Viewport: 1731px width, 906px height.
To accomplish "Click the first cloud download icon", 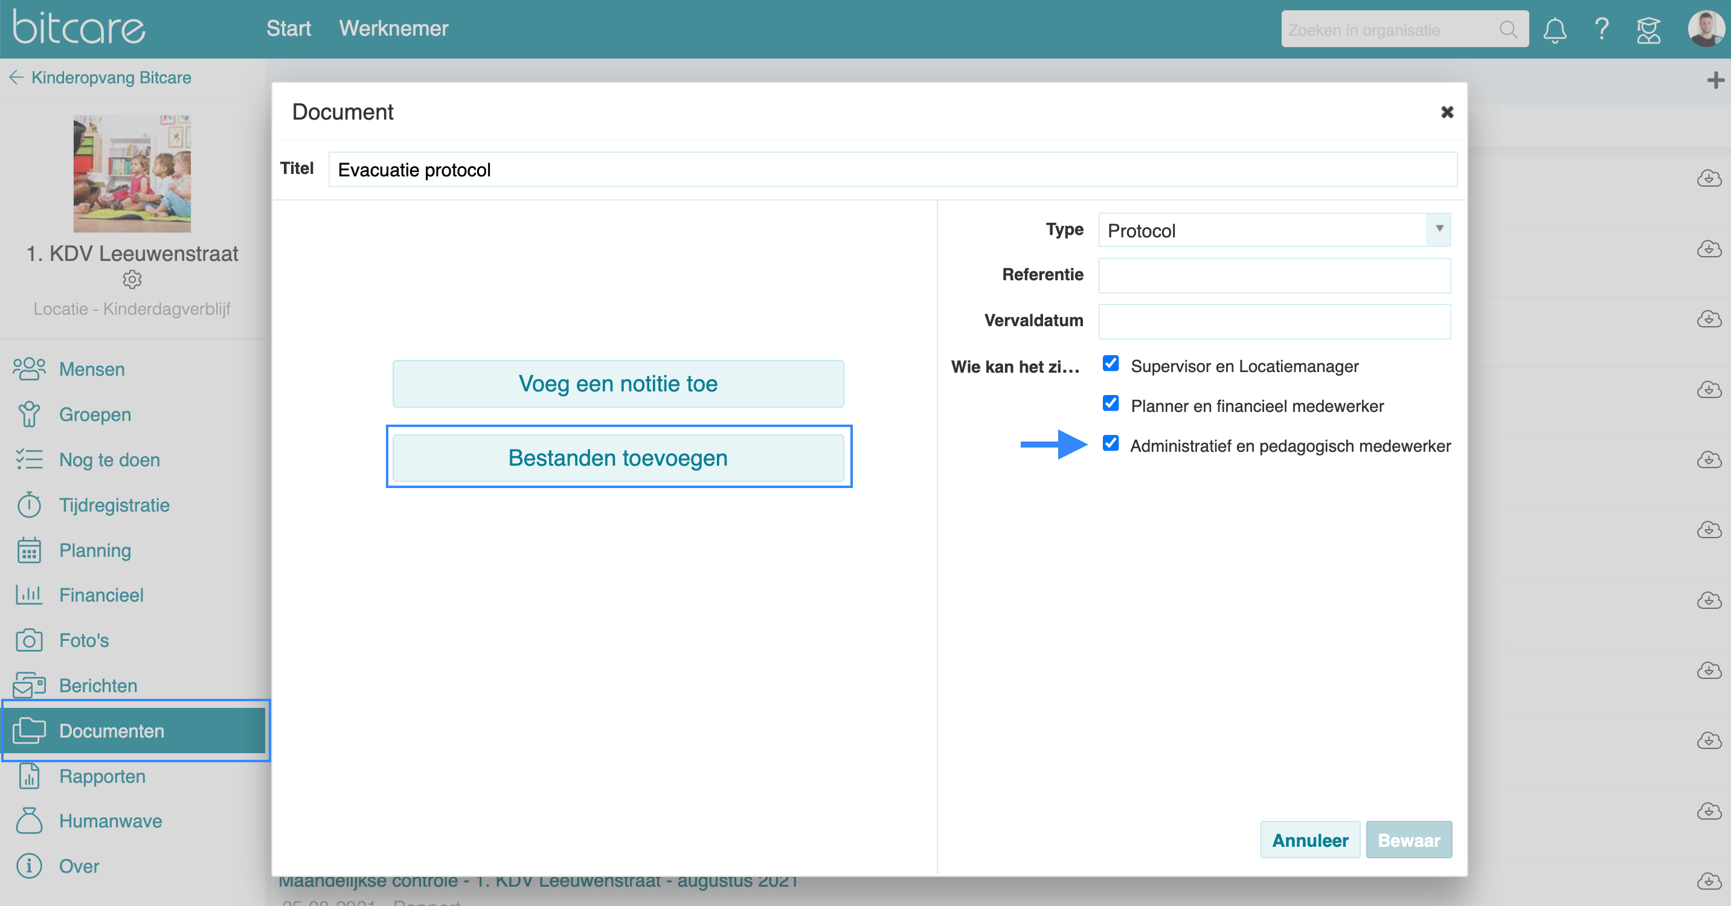I will (x=1709, y=179).
